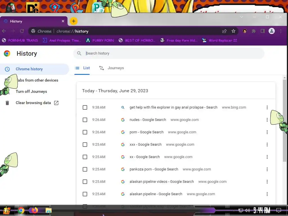The height and width of the screenshot is (216, 288).
Task: Click the magnifier icon in Search history
Action: (79, 53)
